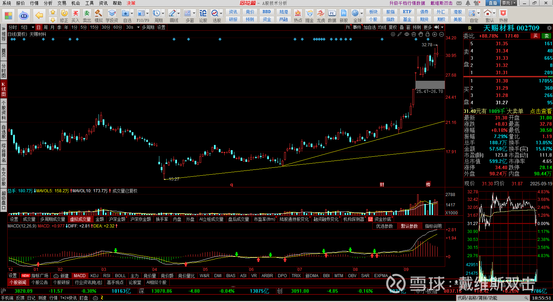Expand the 30s period dropdown arrow
This screenshot has width=553, height=302.
[138, 27]
